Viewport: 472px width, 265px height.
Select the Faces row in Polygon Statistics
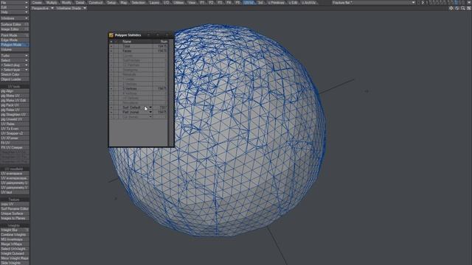[138, 51]
